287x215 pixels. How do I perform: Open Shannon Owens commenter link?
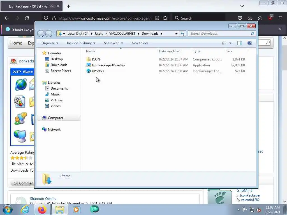[43, 198]
